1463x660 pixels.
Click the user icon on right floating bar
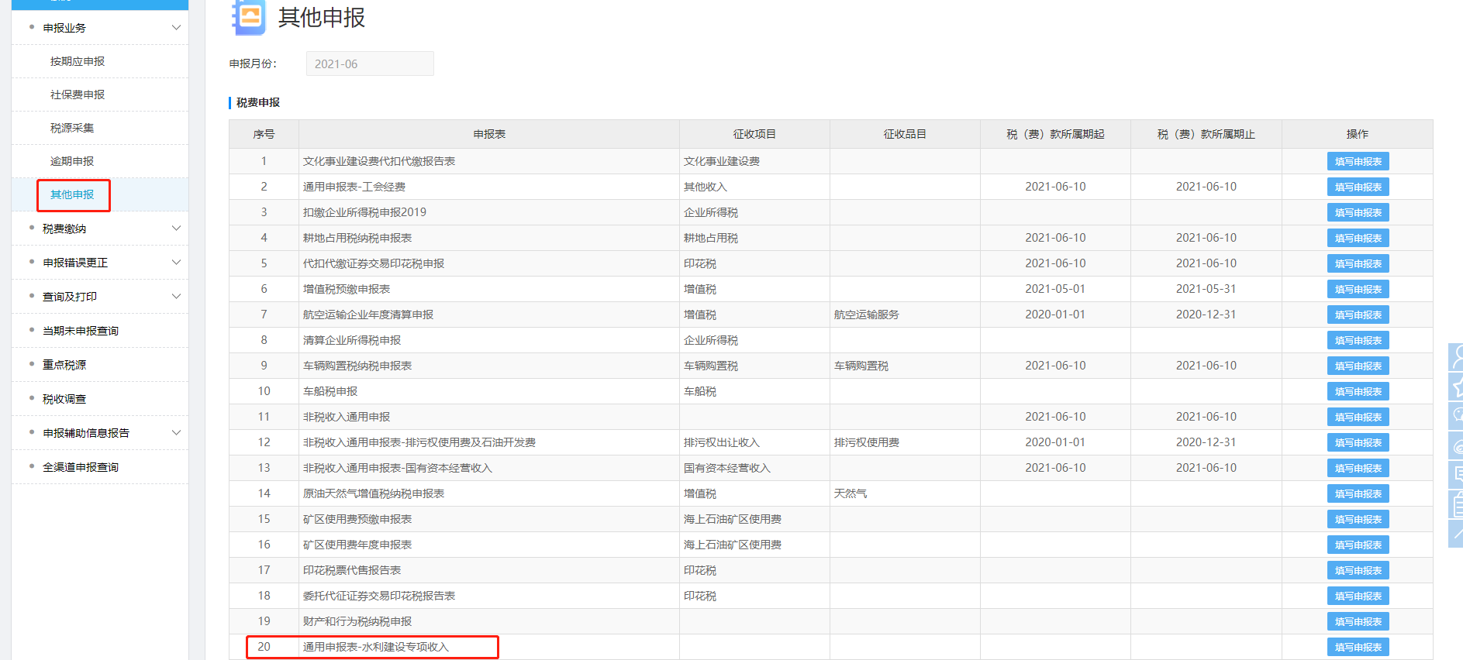[1456, 357]
